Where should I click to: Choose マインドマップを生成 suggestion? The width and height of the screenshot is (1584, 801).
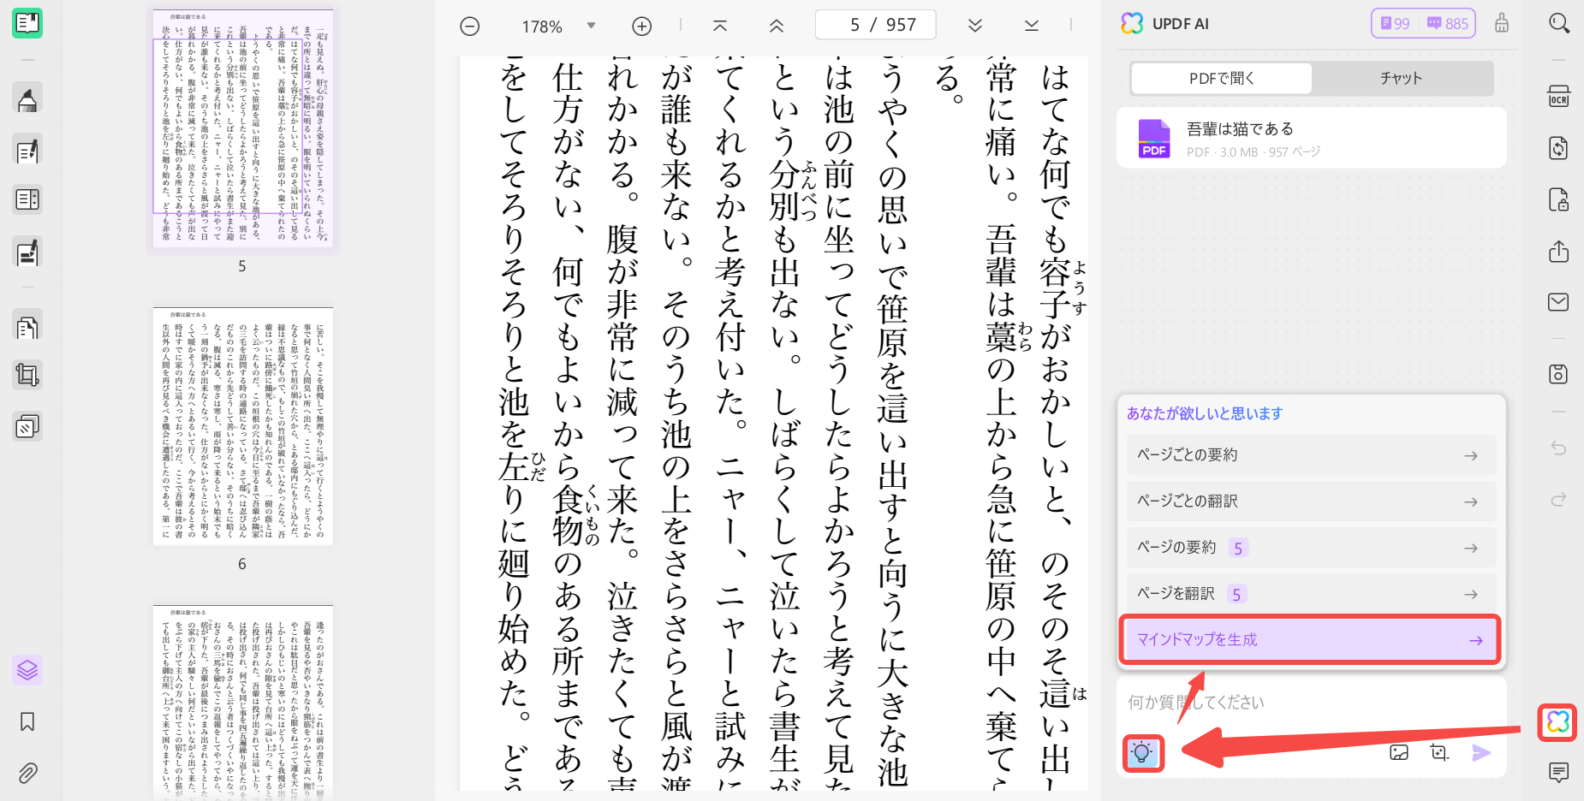pyautogui.click(x=1311, y=640)
